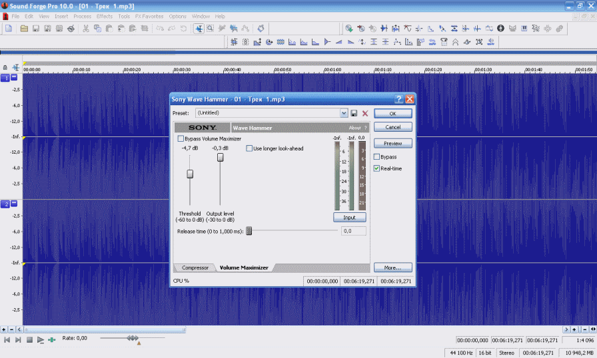Click the 44 100 Hz status field

click(461, 353)
